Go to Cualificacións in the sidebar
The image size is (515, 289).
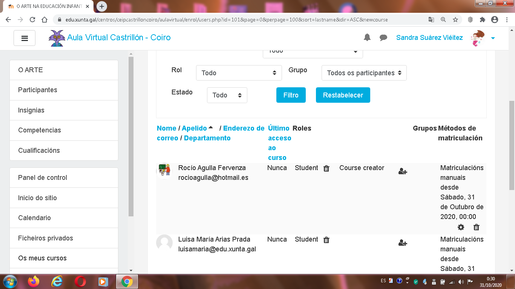tap(39, 151)
